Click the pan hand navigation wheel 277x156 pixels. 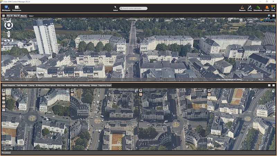click(x=9, y=25)
